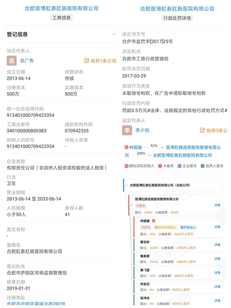This screenshot has height=308, width=231.
Task: Open legal representative 吴广青 profile link
Action: 27,60
